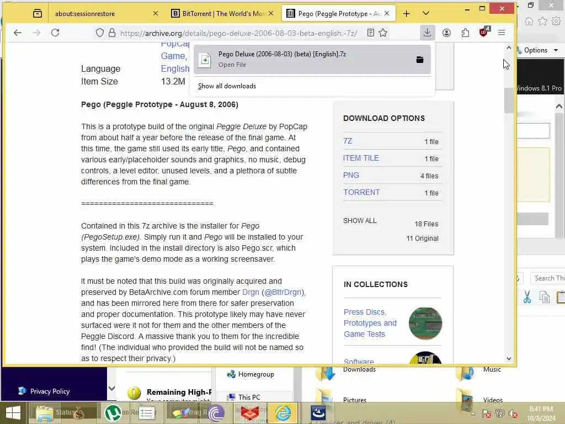Open Internet Explorer taskbar icon

[x=283, y=413]
